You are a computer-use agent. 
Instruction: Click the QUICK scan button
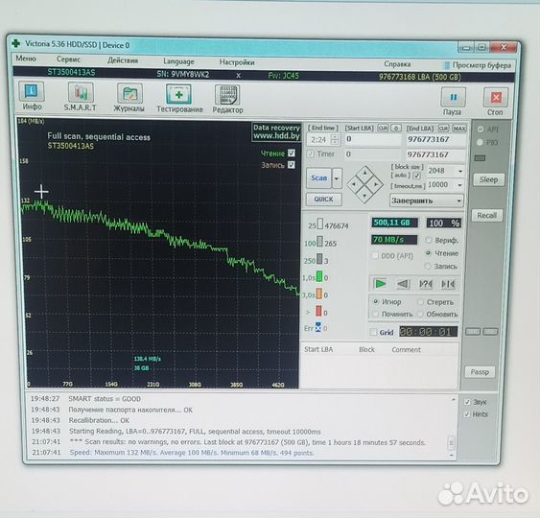pyautogui.click(x=323, y=200)
